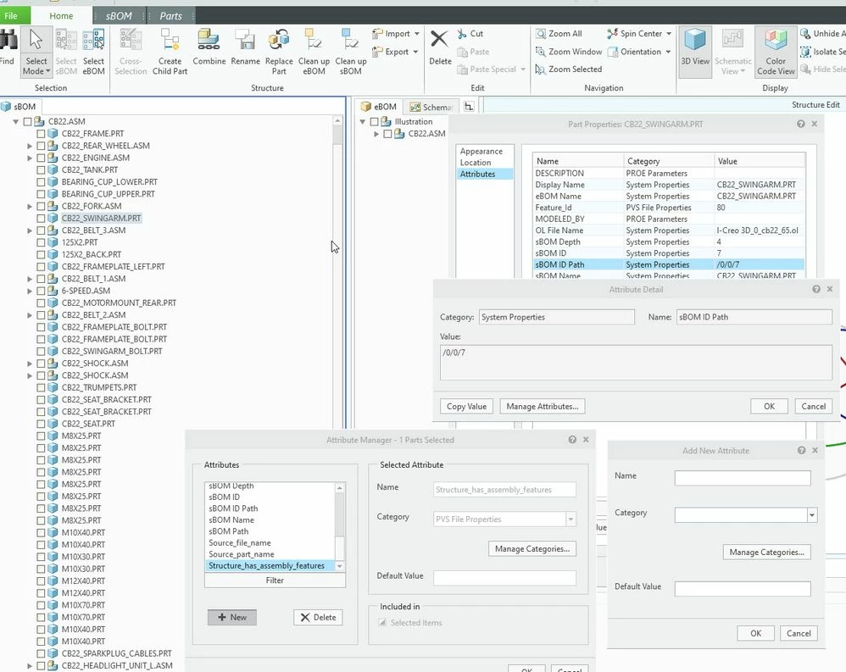The image size is (846, 672).
Task: Click Name field in Add New Attribute
Action: (743, 478)
